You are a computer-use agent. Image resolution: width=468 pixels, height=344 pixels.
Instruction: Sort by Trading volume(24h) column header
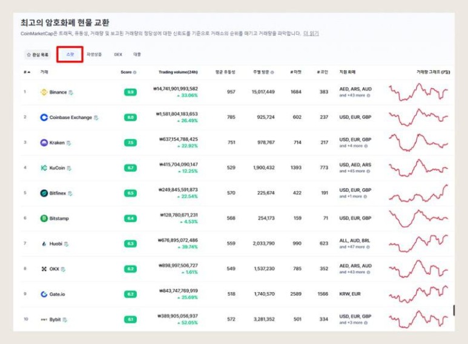(178, 72)
